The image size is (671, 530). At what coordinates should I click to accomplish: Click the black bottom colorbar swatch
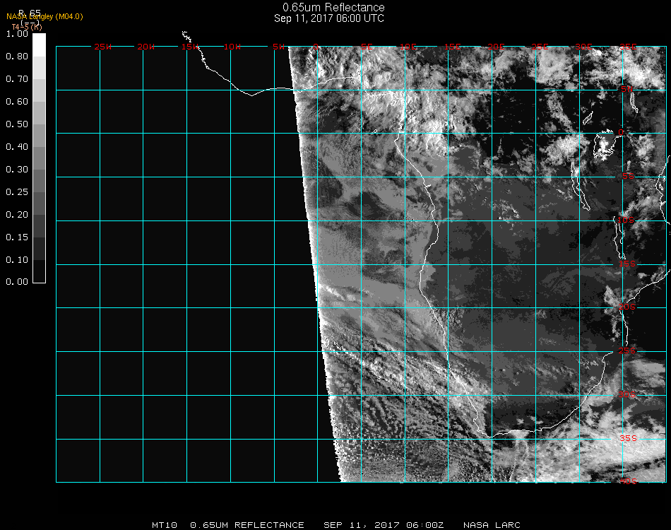(39, 271)
